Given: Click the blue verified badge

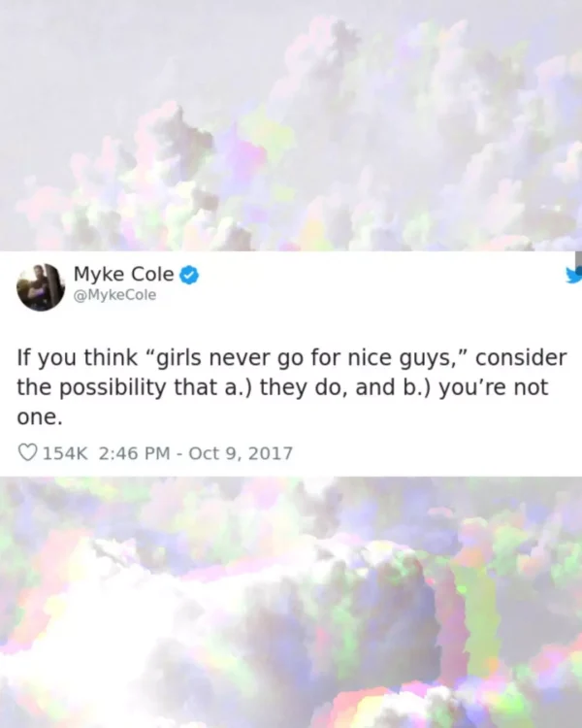Looking at the screenshot, I should (189, 275).
